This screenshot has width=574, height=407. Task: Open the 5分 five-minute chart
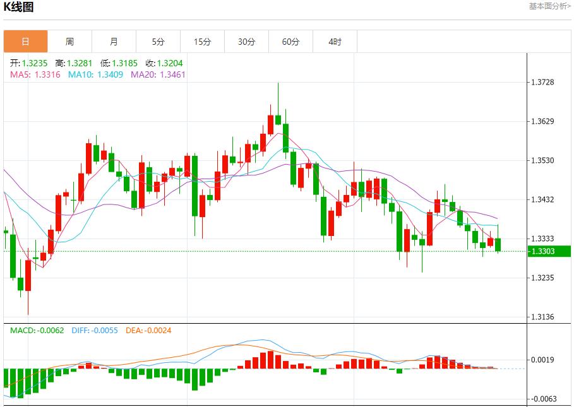point(158,40)
